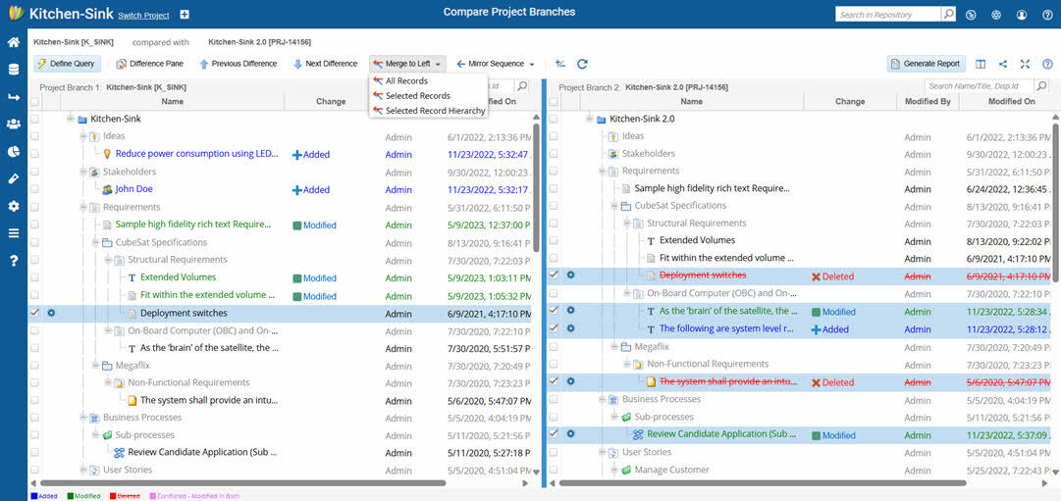The image size is (1061, 501).
Task: Uncheck the 'Review Candidate Application' checkbox on right
Action: click(x=555, y=434)
